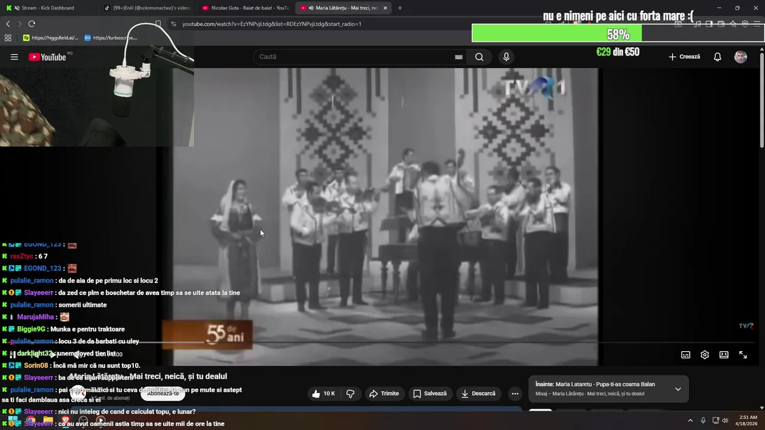Switch to the Nicolae Guta tab
Image resolution: width=765 pixels, height=430 pixels.
click(246, 8)
